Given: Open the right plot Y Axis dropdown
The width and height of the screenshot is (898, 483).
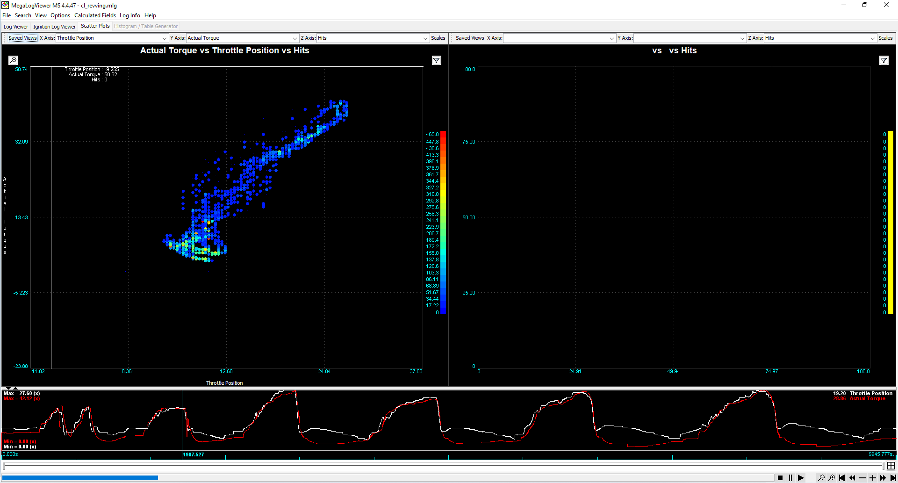Looking at the screenshot, I should pyautogui.click(x=690, y=38).
